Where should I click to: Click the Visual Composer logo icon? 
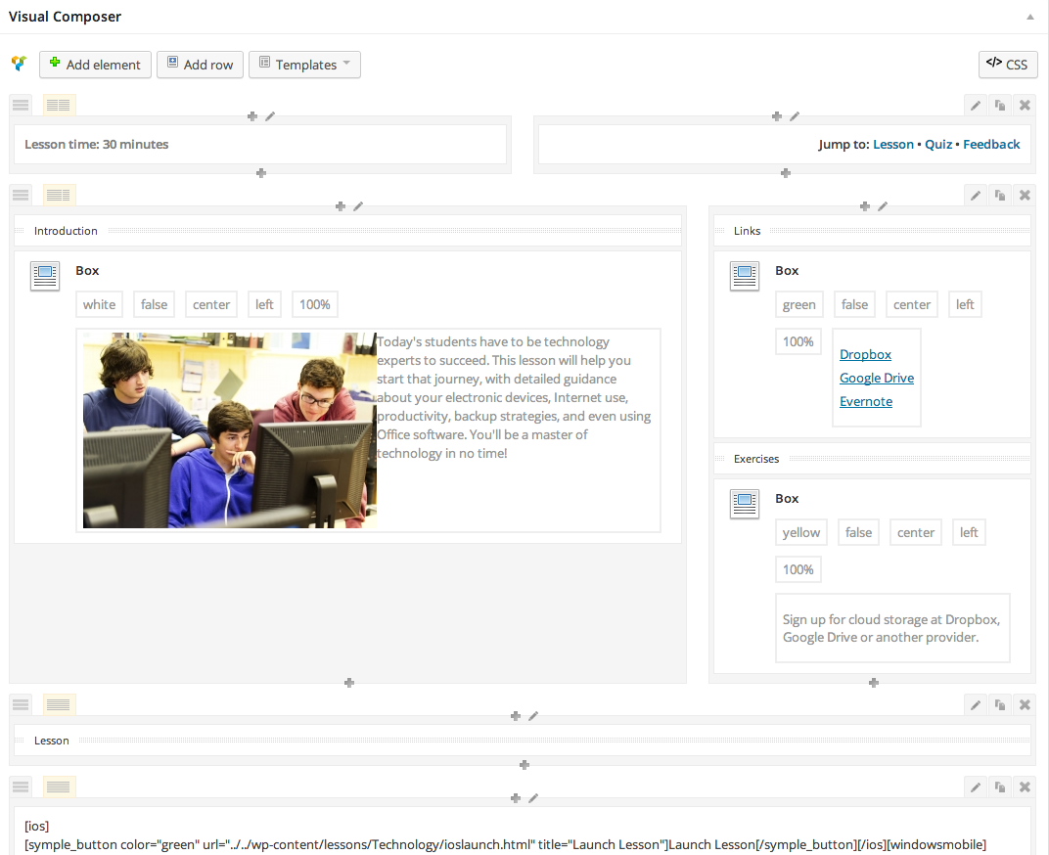click(19, 65)
